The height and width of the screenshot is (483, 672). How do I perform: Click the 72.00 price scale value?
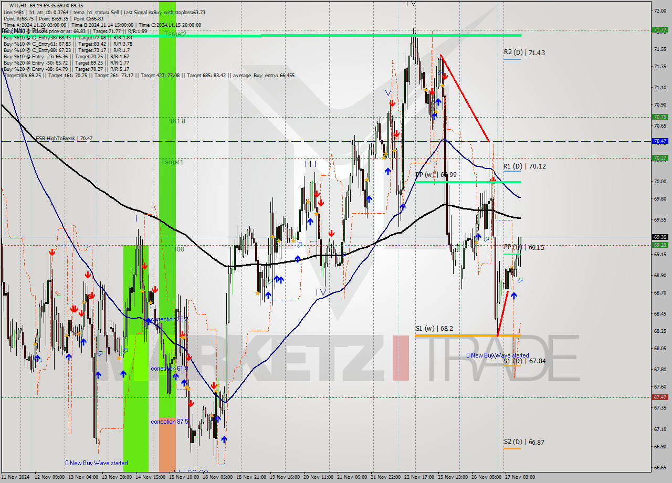pyautogui.click(x=660, y=10)
